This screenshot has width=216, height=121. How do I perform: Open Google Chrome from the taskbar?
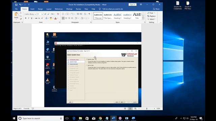click(100, 118)
